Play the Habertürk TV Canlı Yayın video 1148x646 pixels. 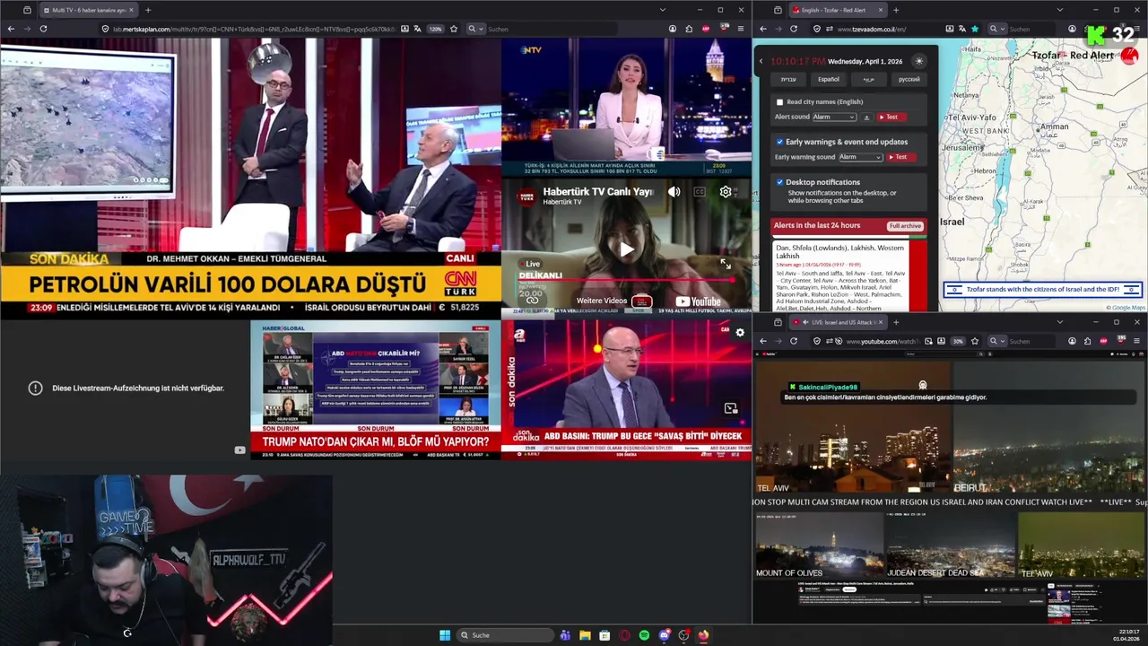pyautogui.click(x=626, y=249)
